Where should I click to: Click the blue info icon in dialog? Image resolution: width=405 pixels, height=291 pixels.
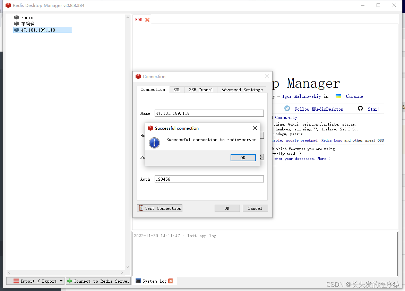point(154,143)
